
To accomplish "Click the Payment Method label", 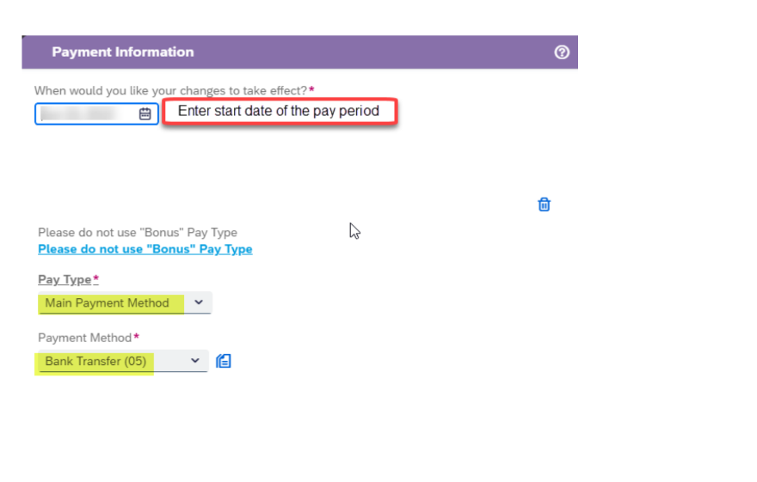I will 84,338.
